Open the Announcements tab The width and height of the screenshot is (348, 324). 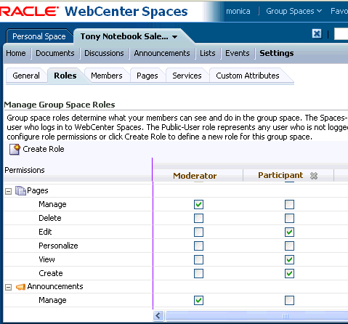point(162,53)
